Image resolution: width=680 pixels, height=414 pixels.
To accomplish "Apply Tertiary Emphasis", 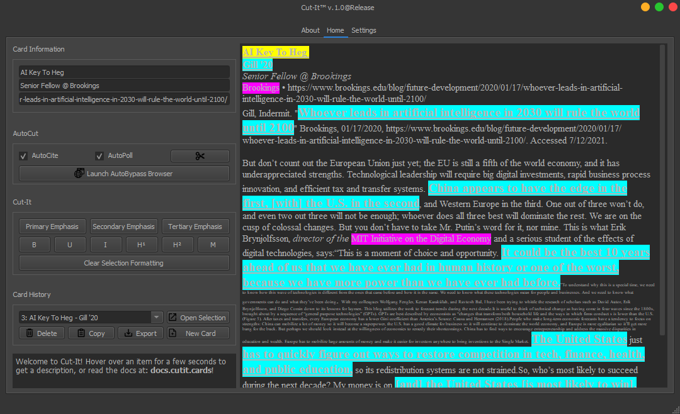I will coord(195,227).
